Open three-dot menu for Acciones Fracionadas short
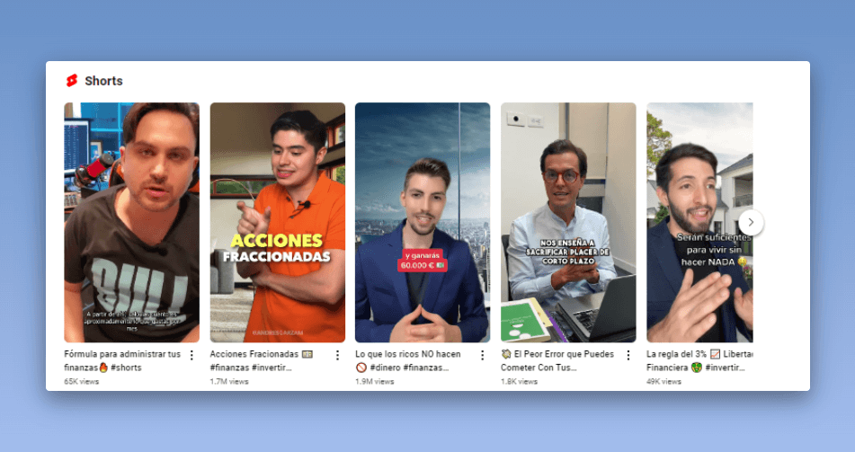855x452 pixels. (337, 356)
